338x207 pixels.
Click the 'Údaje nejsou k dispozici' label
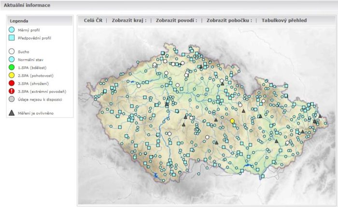[x=40, y=100]
